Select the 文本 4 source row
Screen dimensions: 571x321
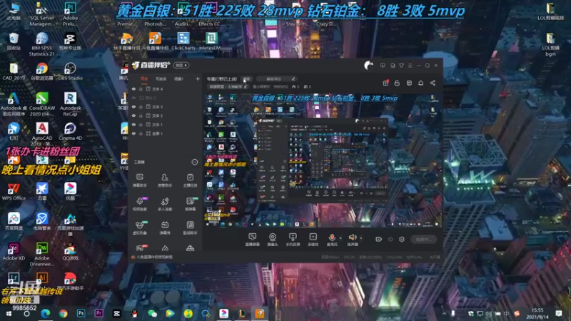[165, 88]
